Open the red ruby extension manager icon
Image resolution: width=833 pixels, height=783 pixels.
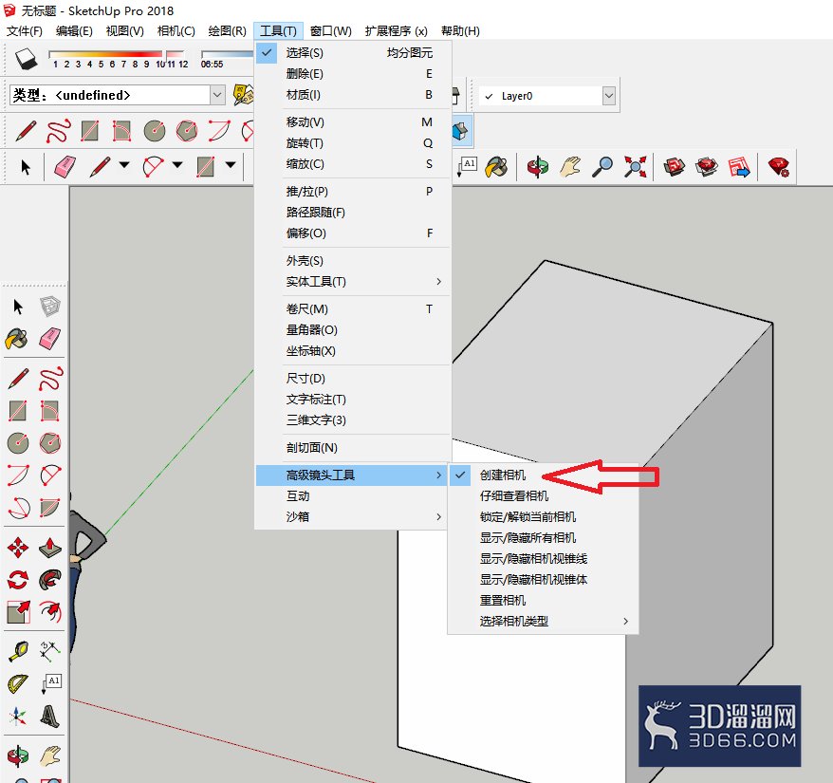[x=779, y=167]
